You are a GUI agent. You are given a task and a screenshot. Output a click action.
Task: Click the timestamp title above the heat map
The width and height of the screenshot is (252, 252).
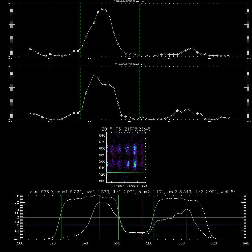[x=126, y=129]
